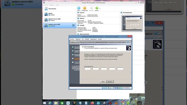Open Máquina menu in VirtualBox Administrador window
This screenshot has height=105, width=187.
pos(52,5)
